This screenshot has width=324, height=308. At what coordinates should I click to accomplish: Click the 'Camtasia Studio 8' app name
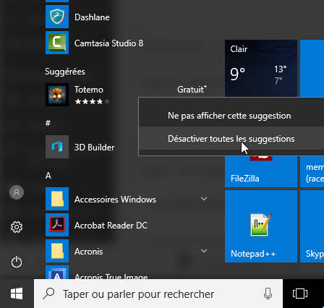coord(108,43)
